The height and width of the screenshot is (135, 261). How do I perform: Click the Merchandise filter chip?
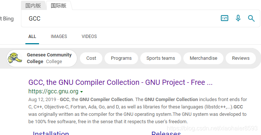[204, 58]
